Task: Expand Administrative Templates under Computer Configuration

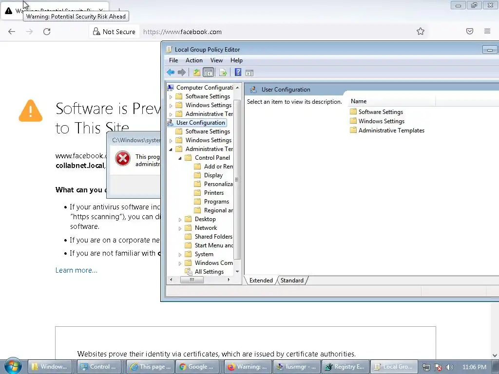Action: 171,114
